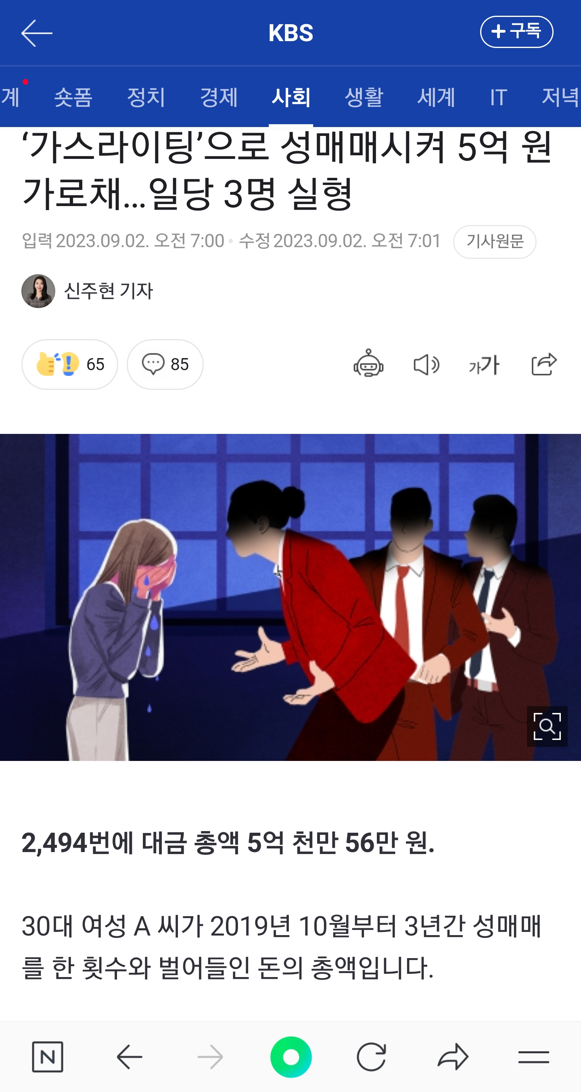Image resolution: width=581 pixels, height=1092 pixels.
Task: Switch to the 경제 tab
Action: (x=218, y=97)
